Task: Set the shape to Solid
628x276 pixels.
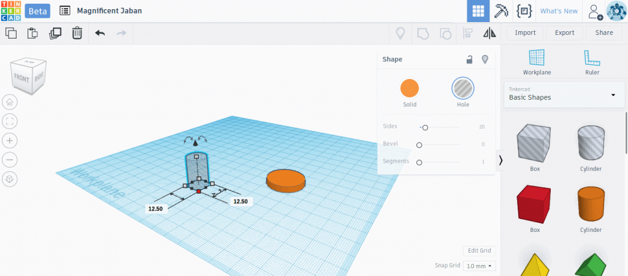Action: click(409, 92)
